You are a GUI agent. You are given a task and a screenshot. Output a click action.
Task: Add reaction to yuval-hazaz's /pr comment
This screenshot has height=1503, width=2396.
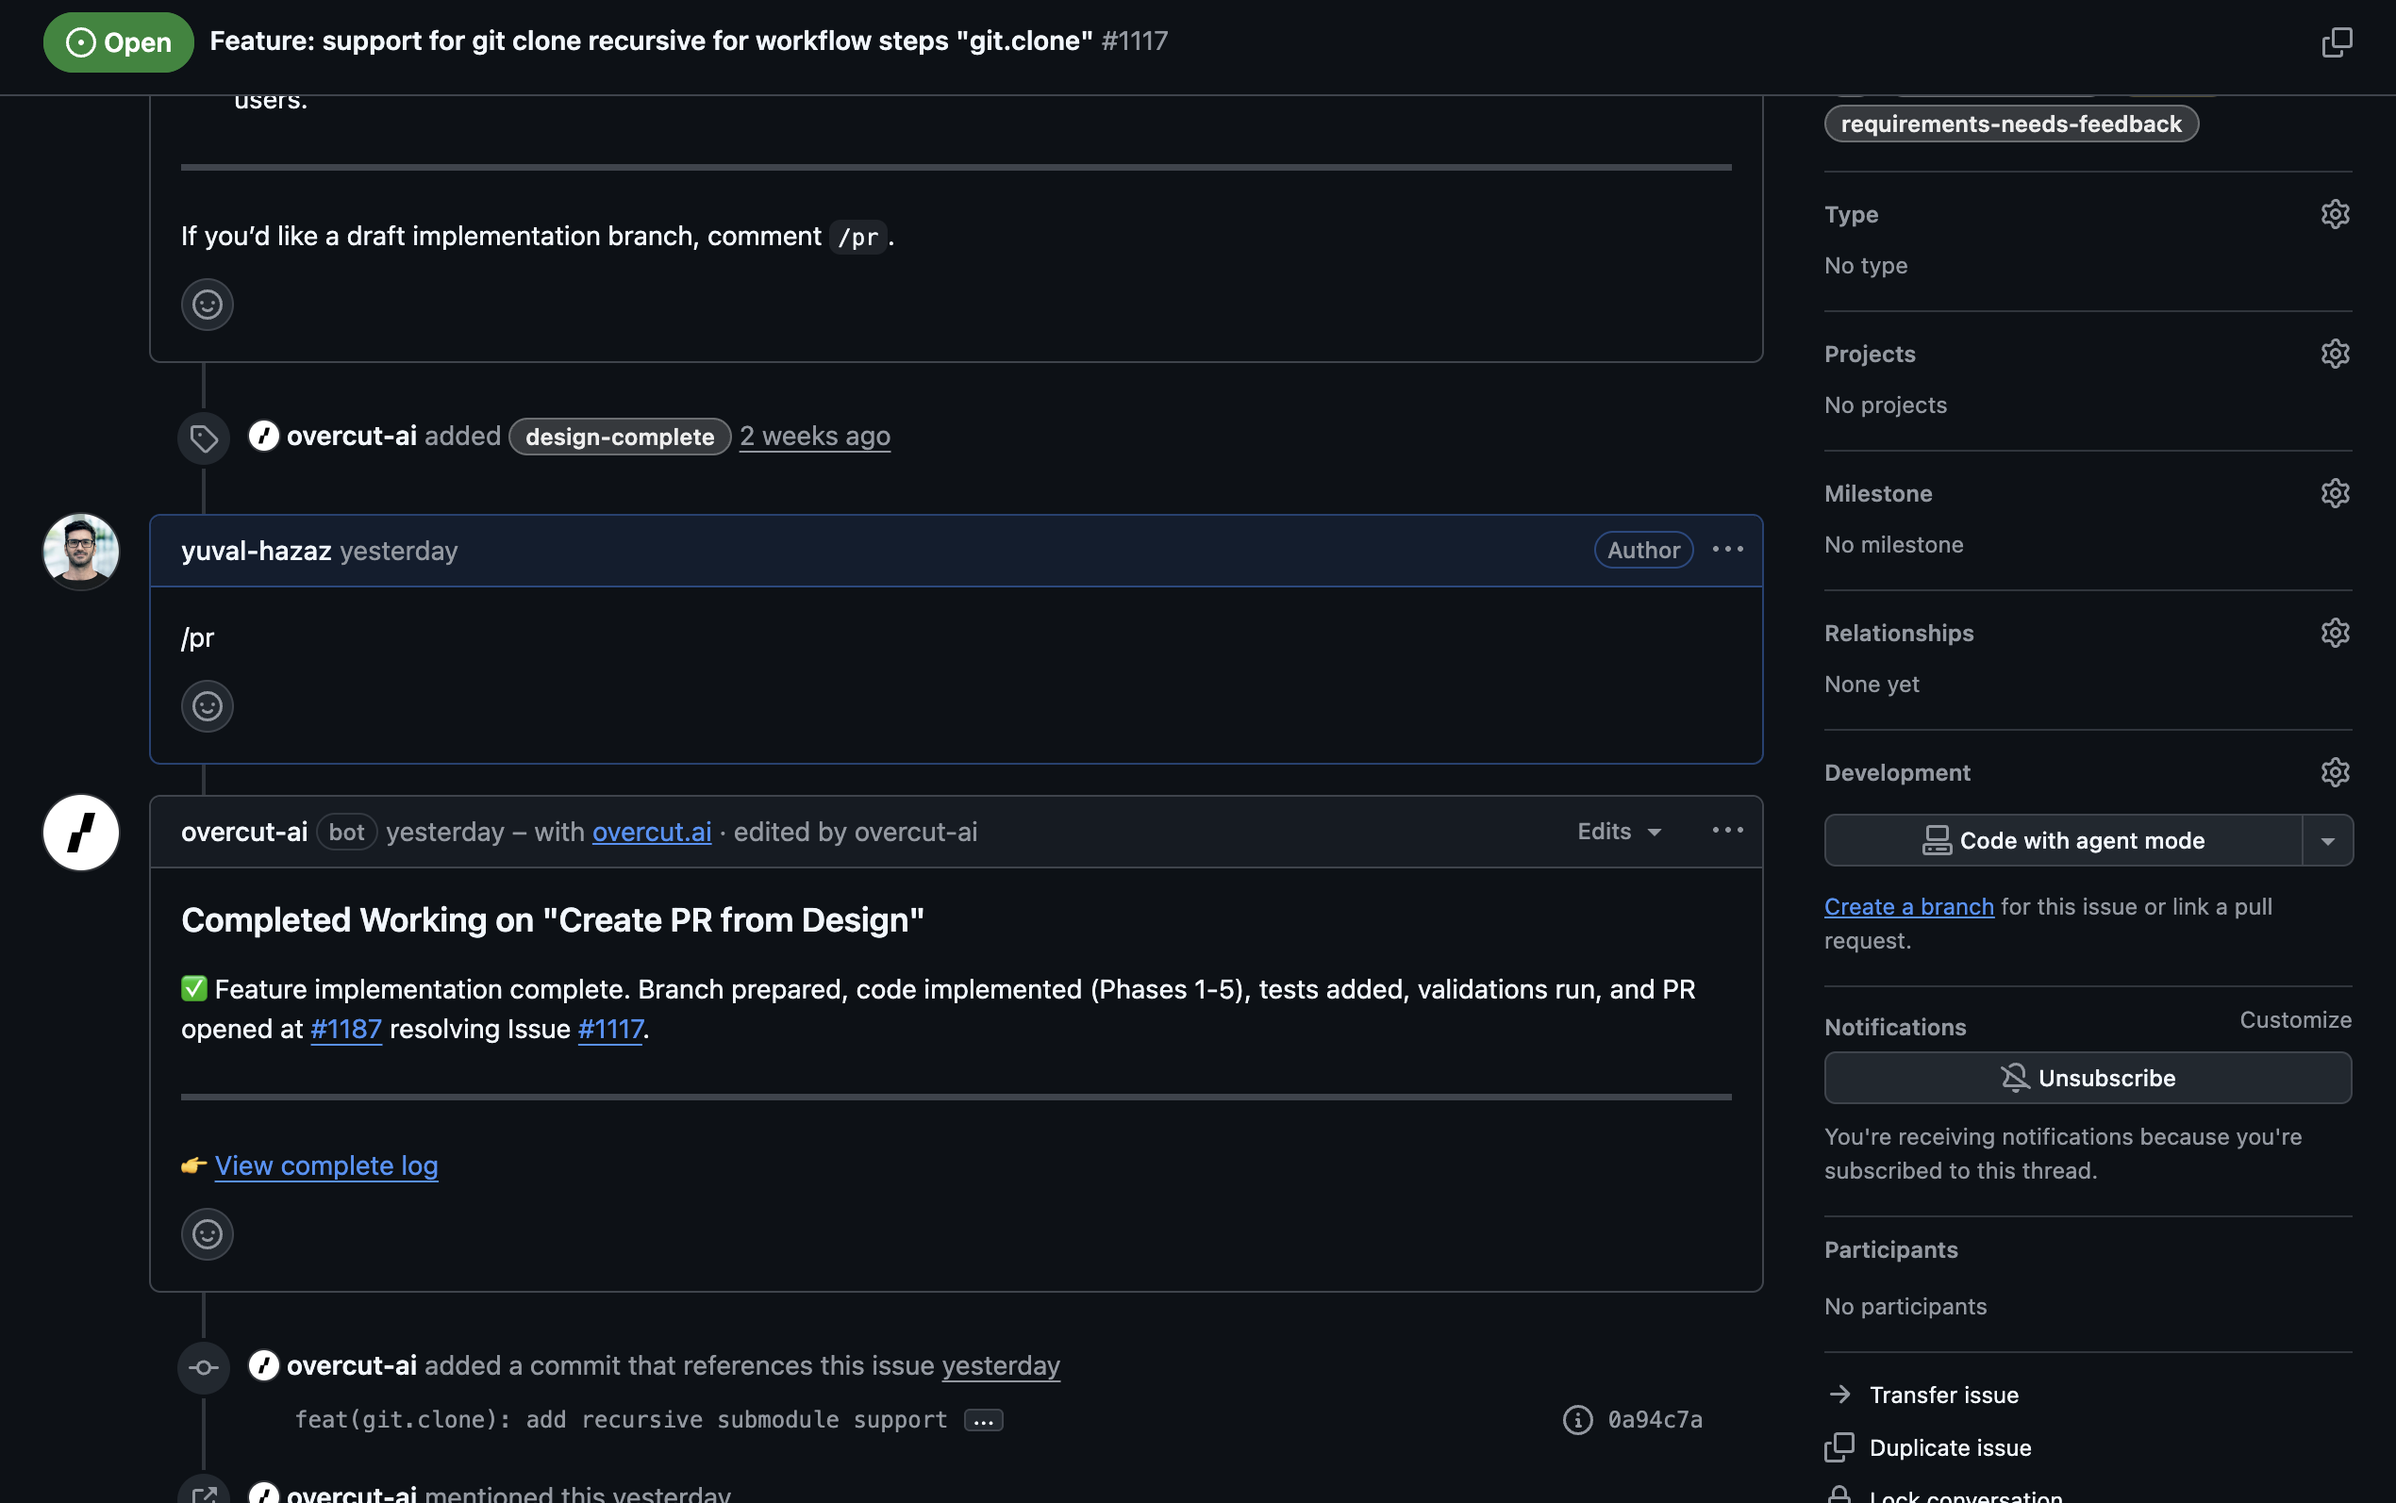(x=207, y=707)
